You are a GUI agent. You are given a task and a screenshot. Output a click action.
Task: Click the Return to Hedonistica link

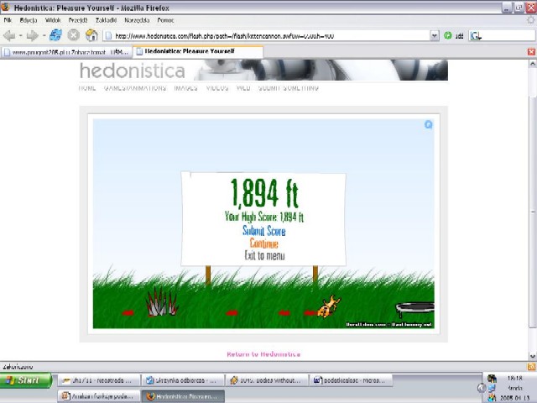[263, 354]
